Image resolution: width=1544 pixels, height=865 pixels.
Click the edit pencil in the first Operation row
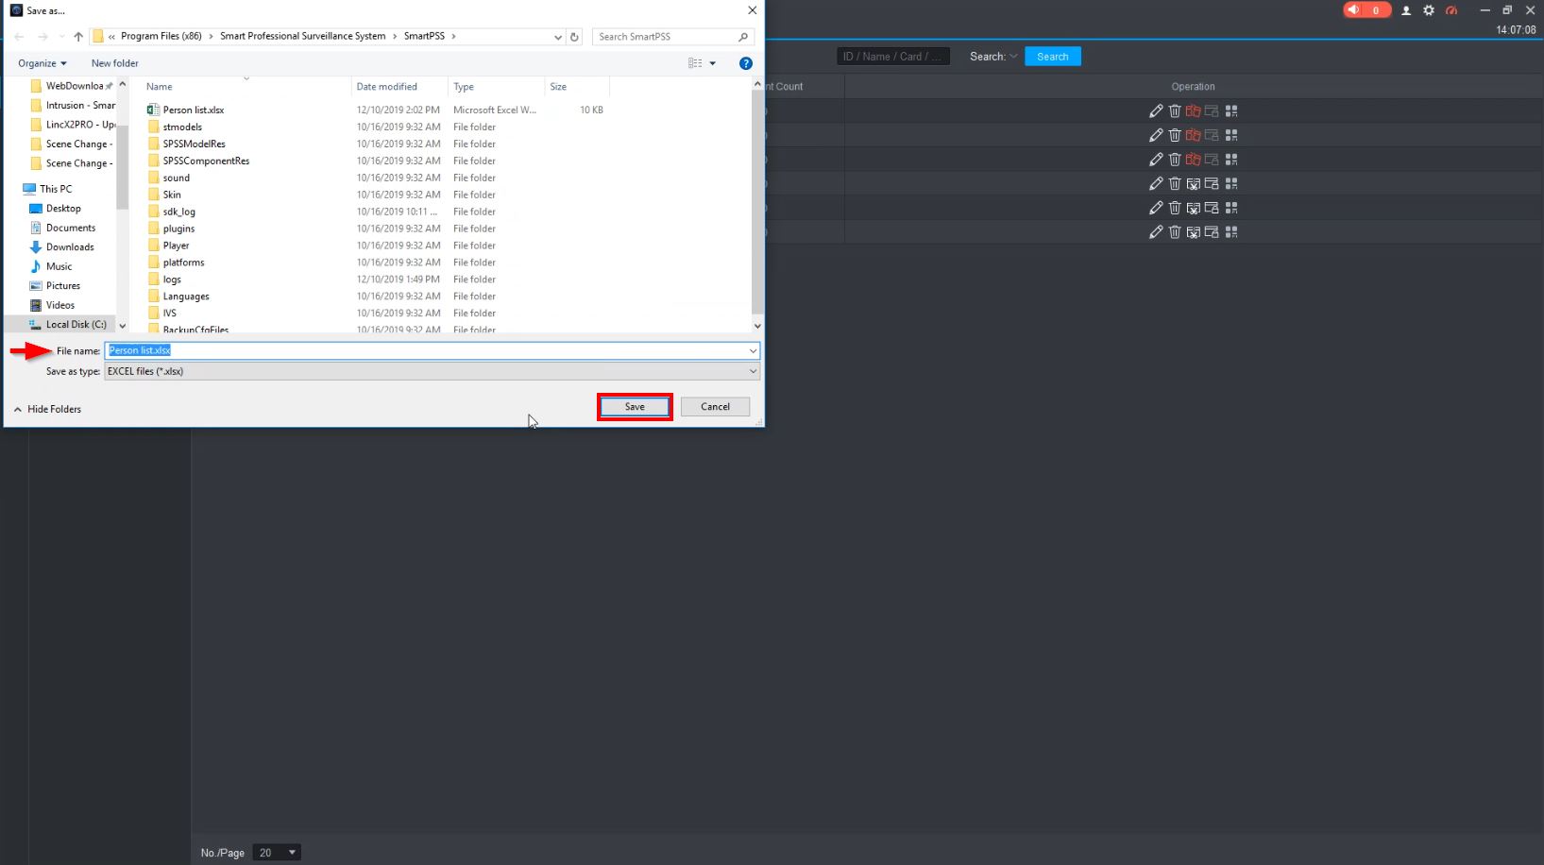click(1156, 110)
